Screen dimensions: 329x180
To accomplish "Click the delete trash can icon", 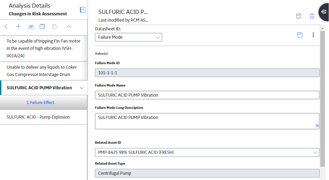I will 312,16.
